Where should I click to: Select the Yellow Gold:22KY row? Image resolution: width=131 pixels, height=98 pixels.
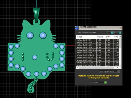pyautogui.click(x=97, y=53)
